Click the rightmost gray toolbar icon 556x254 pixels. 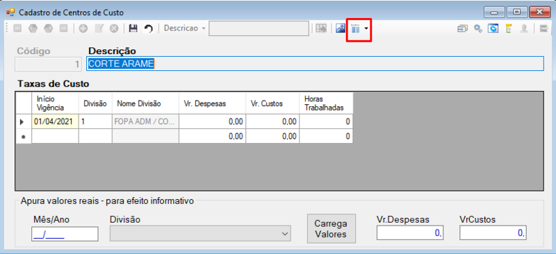click(544, 28)
